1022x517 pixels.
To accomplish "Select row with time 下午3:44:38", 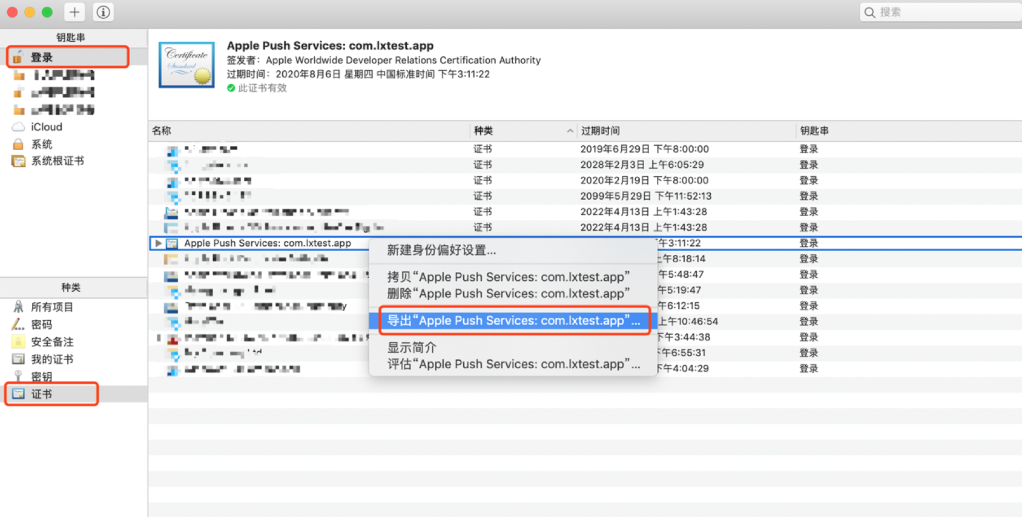I will (585, 337).
